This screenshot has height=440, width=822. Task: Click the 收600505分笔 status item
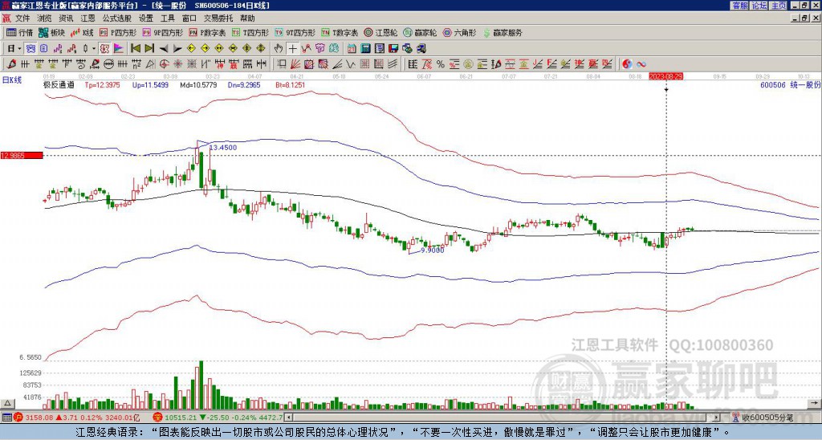pyautogui.click(x=764, y=418)
